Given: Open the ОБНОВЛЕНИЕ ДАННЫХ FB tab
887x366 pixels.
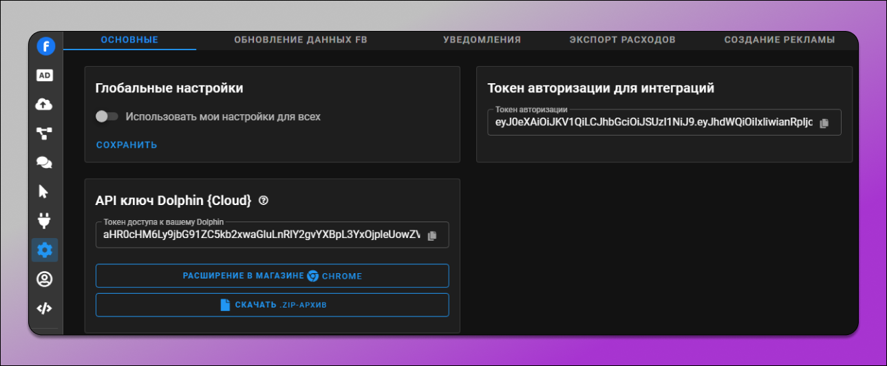Looking at the screenshot, I should [x=301, y=40].
